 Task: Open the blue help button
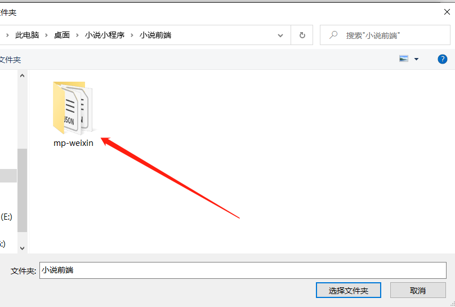pyautogui.click(x=442, y=59)
